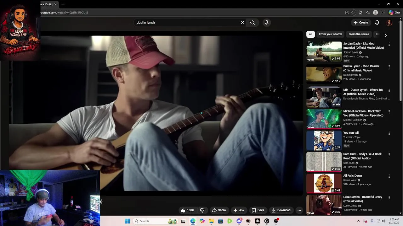Viewport: 403px width, 226px height.
Task: Open Task View on the taskbar
Action: [x=183, y=221]
